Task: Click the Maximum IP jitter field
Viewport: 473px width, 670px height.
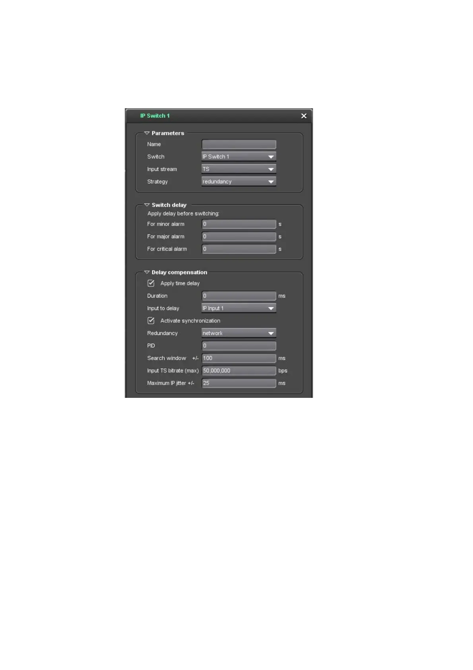Action: 239,383
